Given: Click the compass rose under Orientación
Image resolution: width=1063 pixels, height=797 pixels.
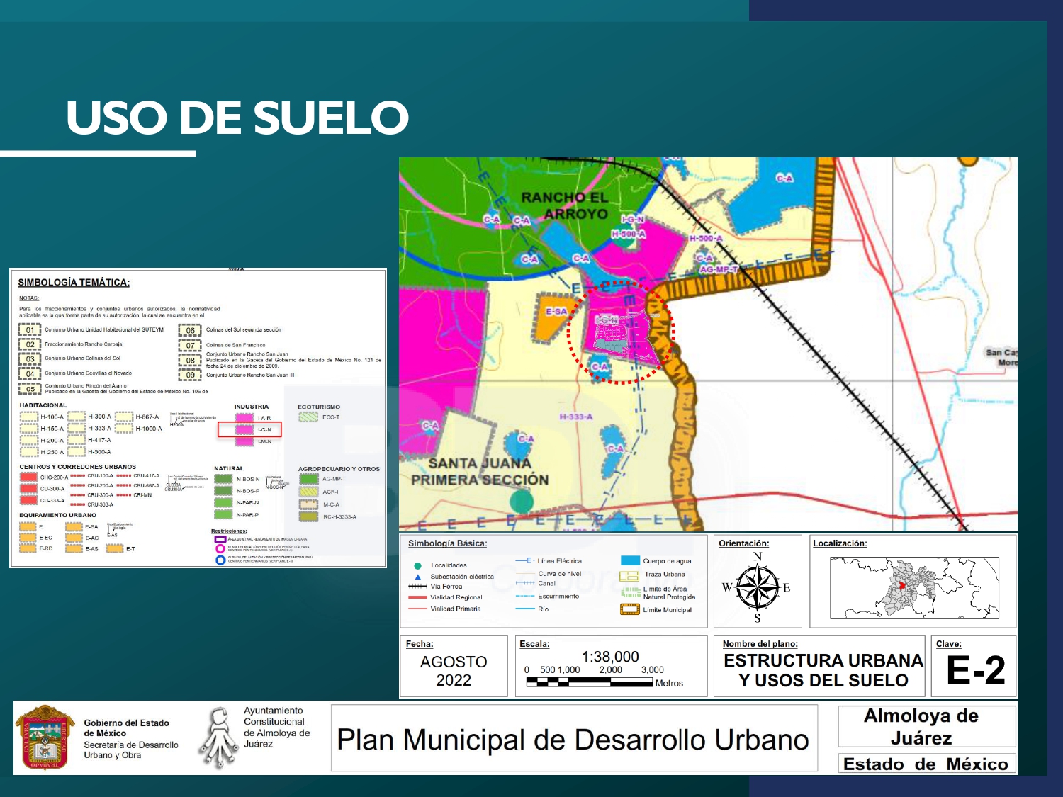Looking at the screenshot, I should tap(758, 587).
